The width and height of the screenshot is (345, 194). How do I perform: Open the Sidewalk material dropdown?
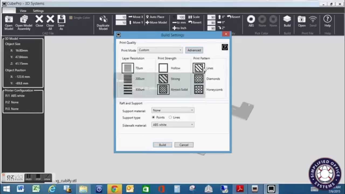173,125
